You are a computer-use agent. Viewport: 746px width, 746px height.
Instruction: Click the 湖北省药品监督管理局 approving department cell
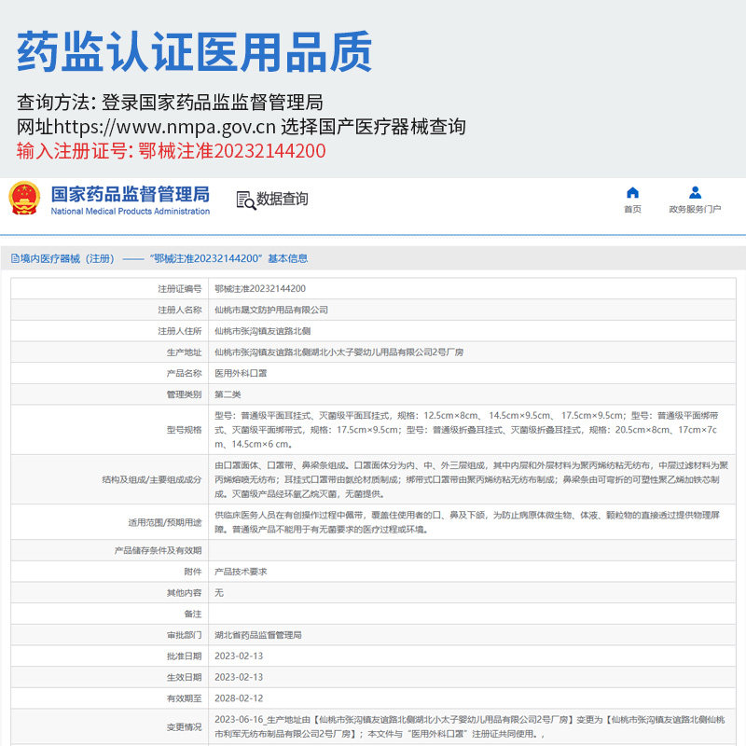258,635
